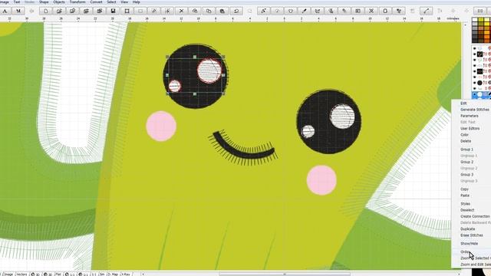
Task: Open the Shape menu
Action: coord(44,2)
